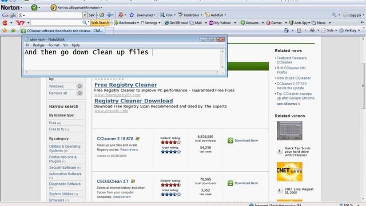Open Read review link for CCleaner
The image size is (366, 206).
point(129,150)
